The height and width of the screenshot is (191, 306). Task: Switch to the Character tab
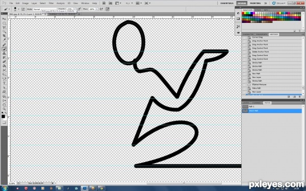[x=248, y=35]
